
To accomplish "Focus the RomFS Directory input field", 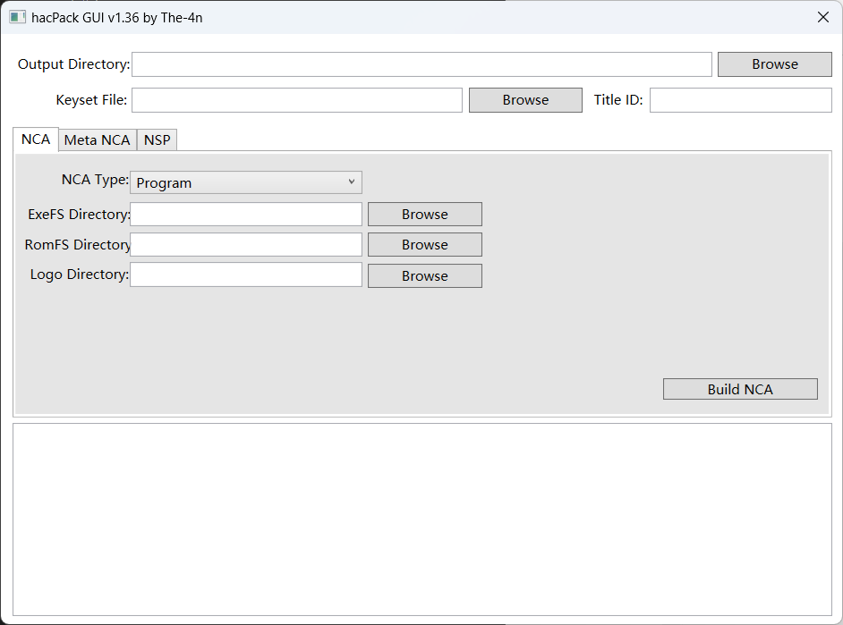I will click(246, 245).
